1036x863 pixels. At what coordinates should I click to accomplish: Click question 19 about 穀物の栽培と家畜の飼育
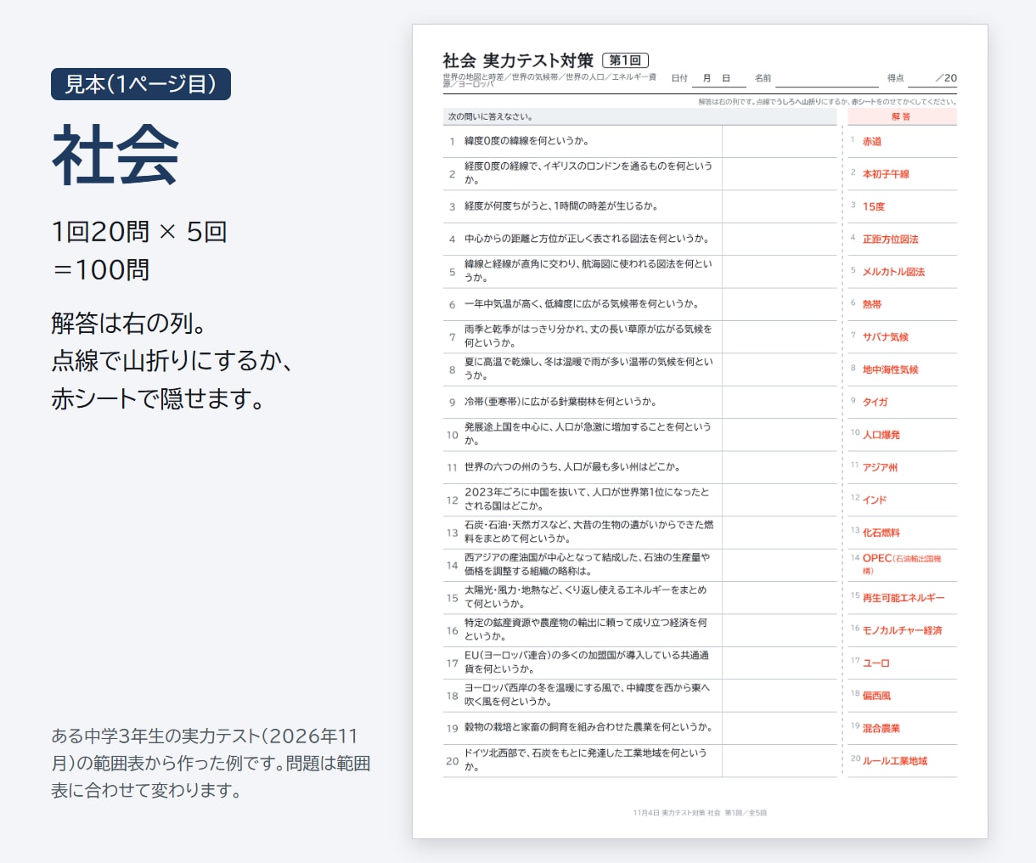coord(588,727)
